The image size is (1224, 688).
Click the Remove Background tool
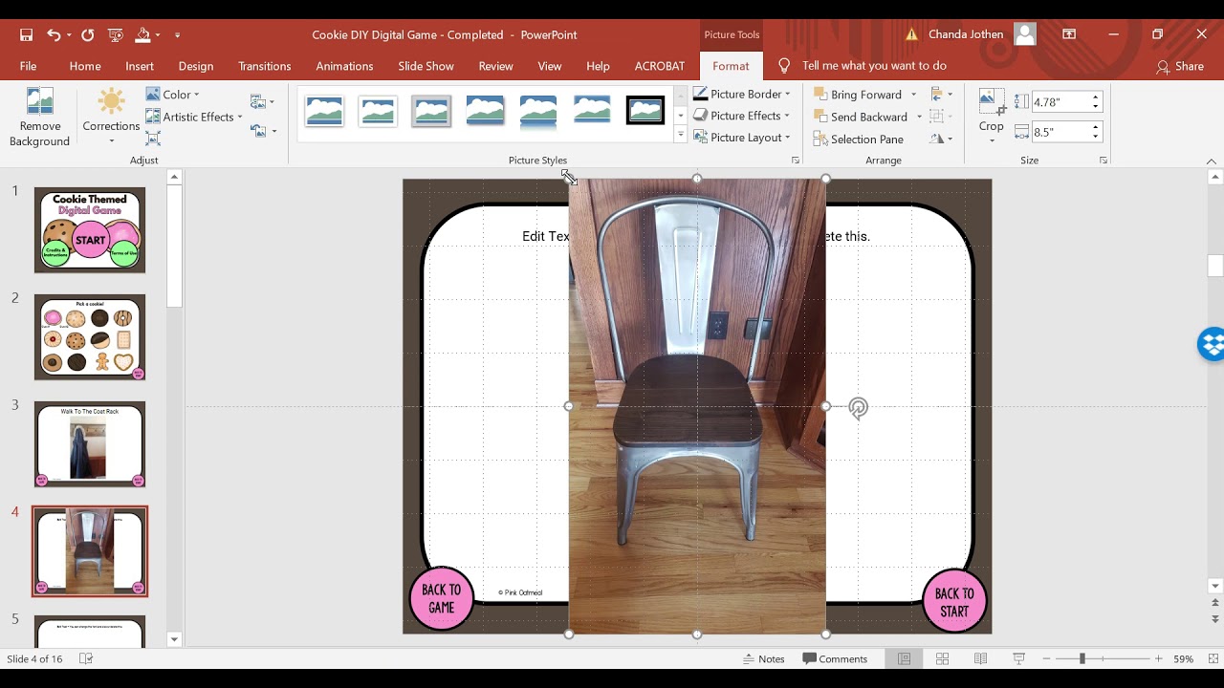[39, 118]
